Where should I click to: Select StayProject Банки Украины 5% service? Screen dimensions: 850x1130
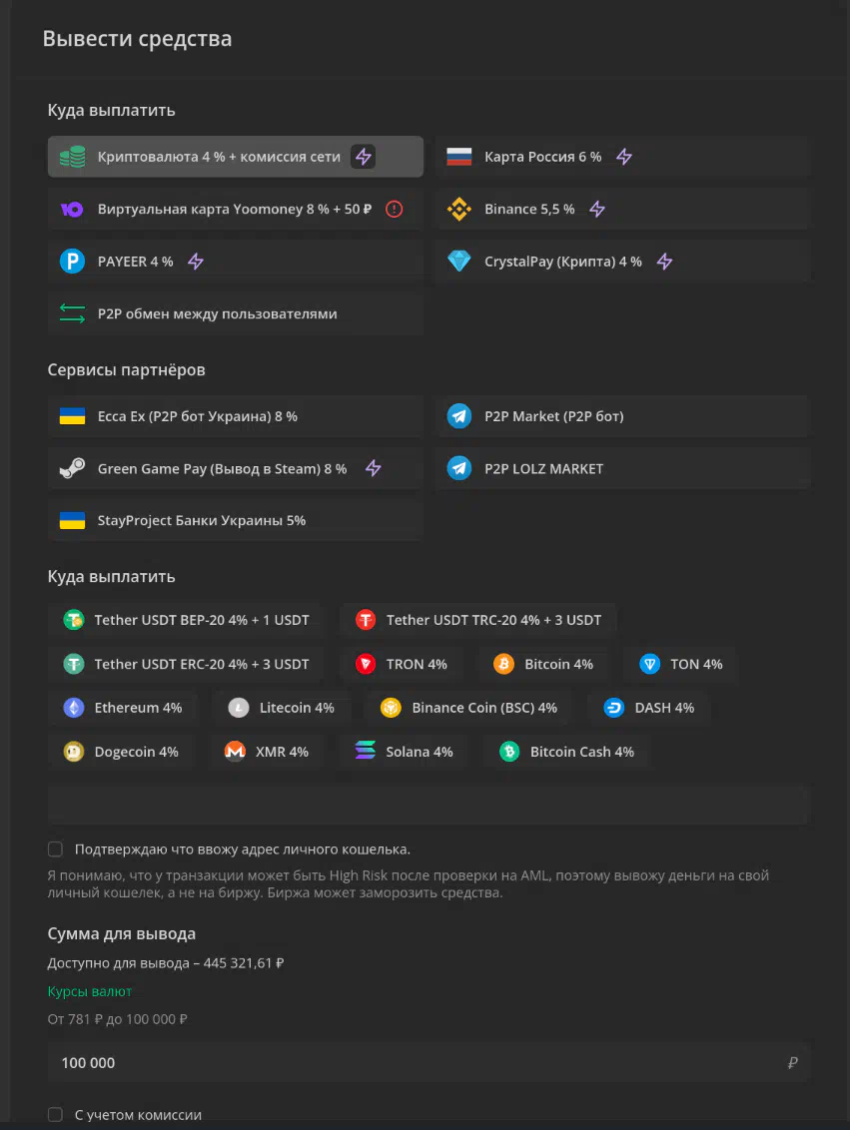(x=236, y=520)
